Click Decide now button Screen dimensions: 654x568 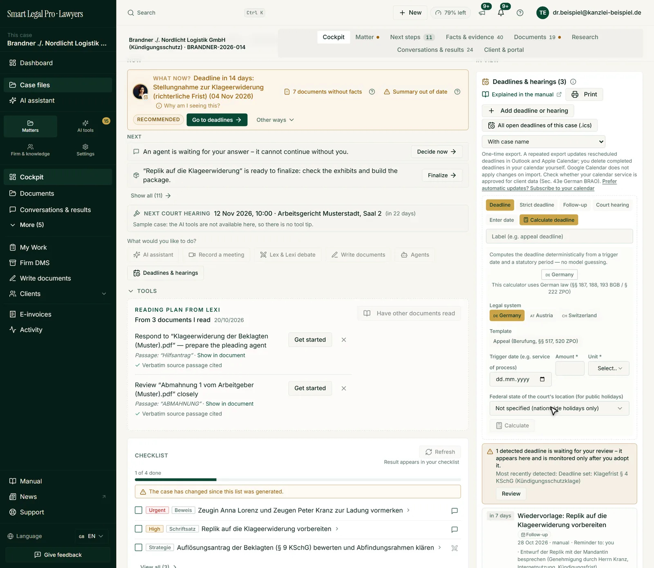tap(437, 152)
